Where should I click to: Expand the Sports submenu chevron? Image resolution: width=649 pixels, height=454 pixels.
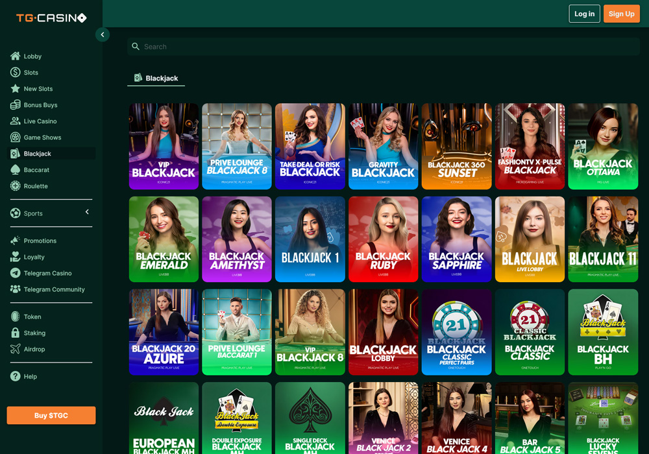click(x=87, y=212)
